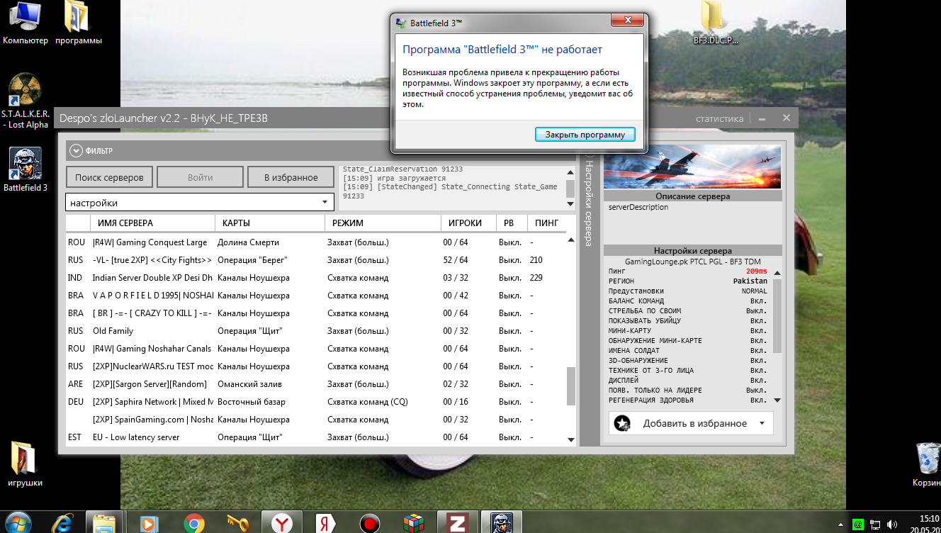
Task: Open the статистика link in launcher title
Action: point(719,118)
